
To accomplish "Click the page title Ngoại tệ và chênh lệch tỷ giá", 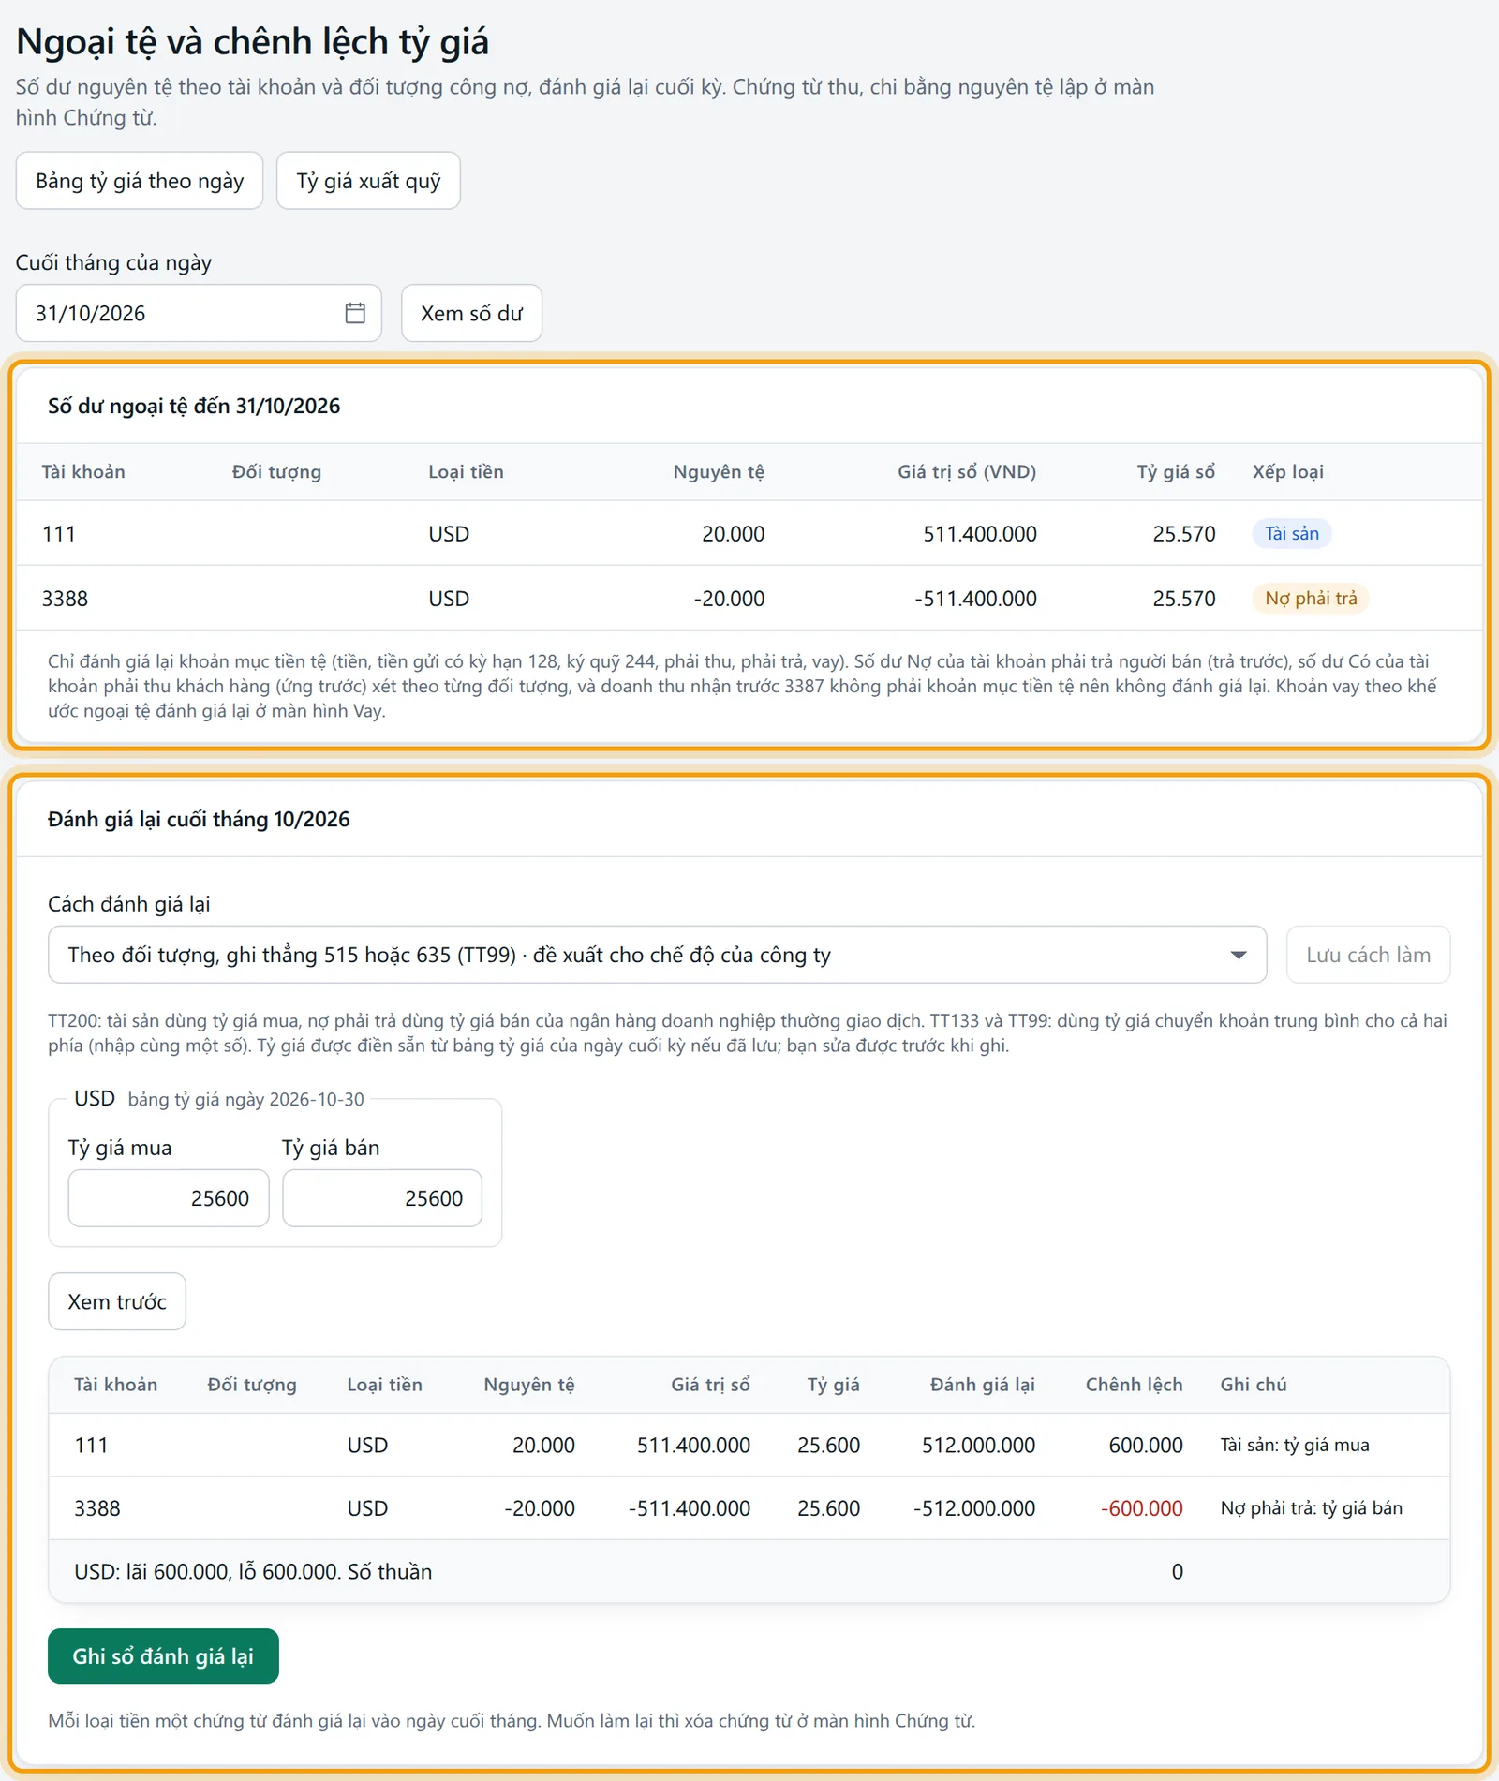I will pyautogui.click(x=252, y=42).
